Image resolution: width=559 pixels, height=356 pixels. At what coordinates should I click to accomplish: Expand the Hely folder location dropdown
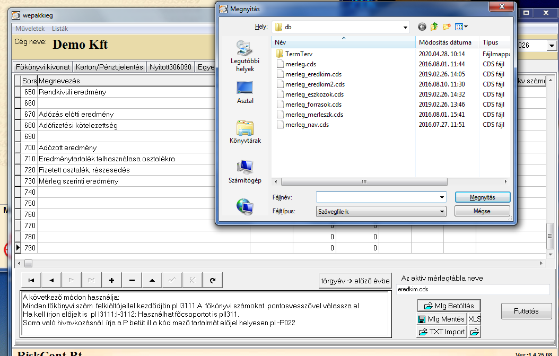(x=405, y=27)
